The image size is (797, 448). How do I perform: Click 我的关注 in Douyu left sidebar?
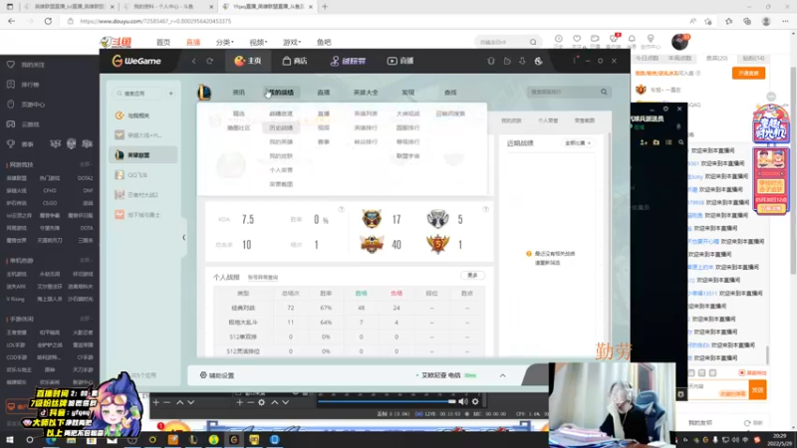tap(27, 65)
